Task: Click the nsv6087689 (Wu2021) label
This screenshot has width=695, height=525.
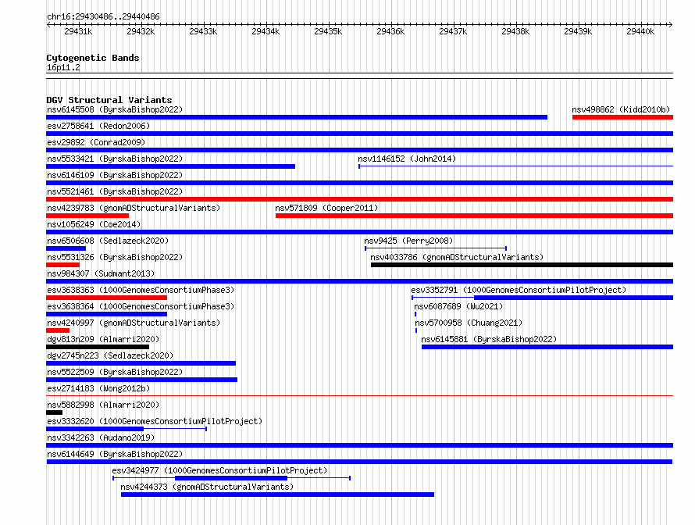Action: point(458,306)
